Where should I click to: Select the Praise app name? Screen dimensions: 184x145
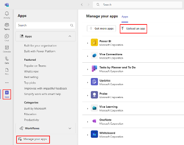click(x=103, y=93)
